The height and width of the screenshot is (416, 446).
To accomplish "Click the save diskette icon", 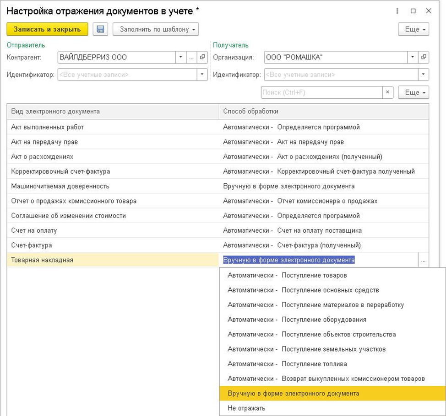I will (x=100, y=29).
